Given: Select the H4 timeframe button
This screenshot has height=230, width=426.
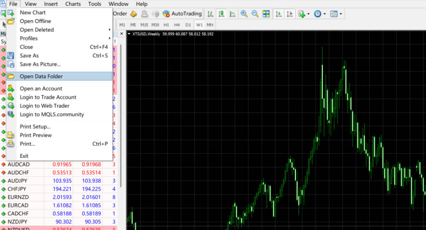Looking at the screenshot, I should [177, 25].
